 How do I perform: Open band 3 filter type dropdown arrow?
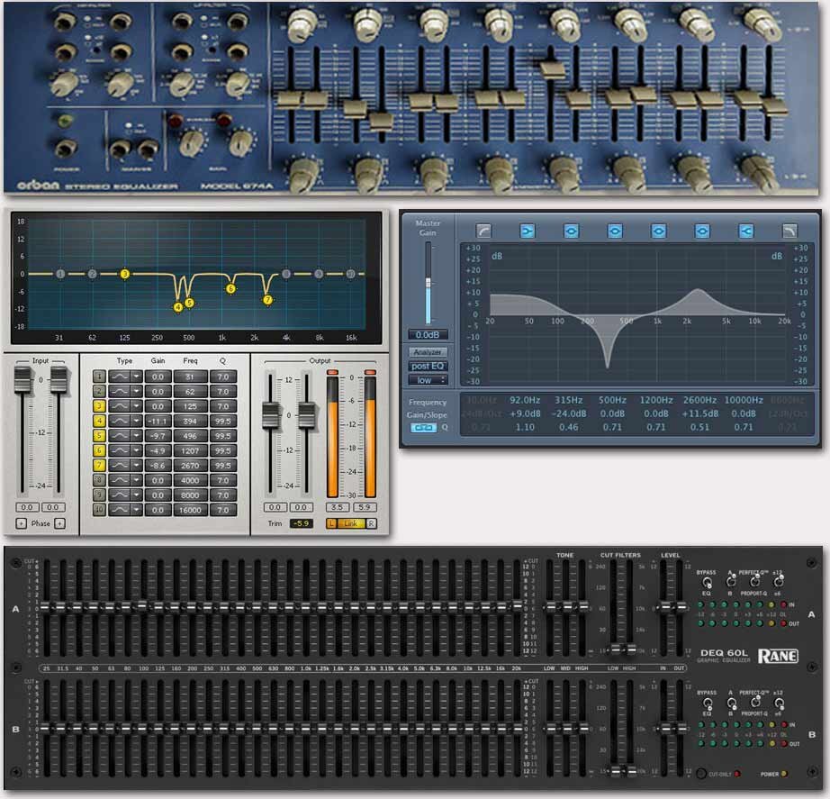(137, 406)
